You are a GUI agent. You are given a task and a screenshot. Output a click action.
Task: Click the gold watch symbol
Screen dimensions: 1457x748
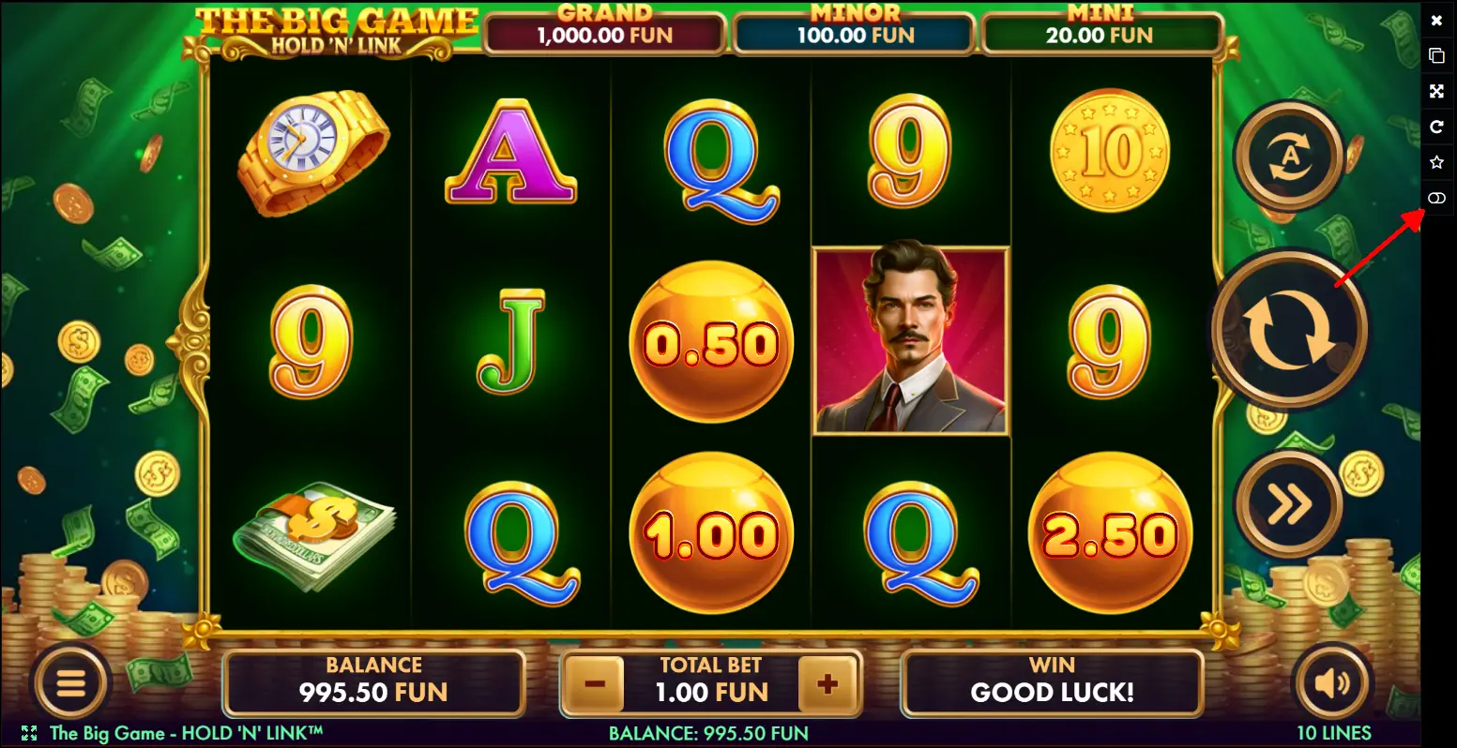tap(313, 153)
